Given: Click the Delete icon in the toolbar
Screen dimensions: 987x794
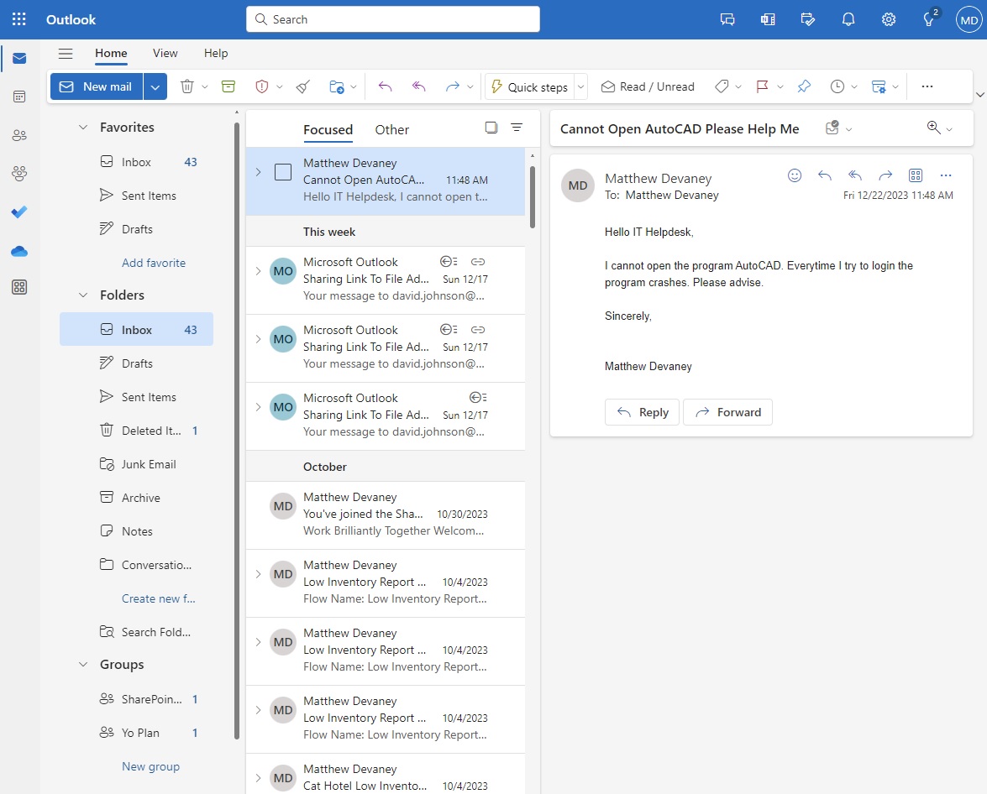Looking at the screenshot, I should [188, 86].
